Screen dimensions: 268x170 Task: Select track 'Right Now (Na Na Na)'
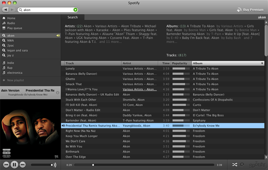[80, 131]
